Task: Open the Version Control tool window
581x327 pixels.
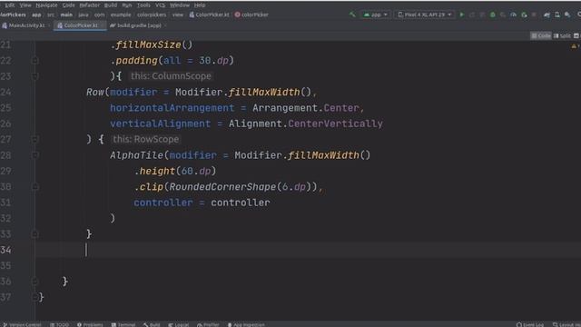Action: [x=22, y=324]
